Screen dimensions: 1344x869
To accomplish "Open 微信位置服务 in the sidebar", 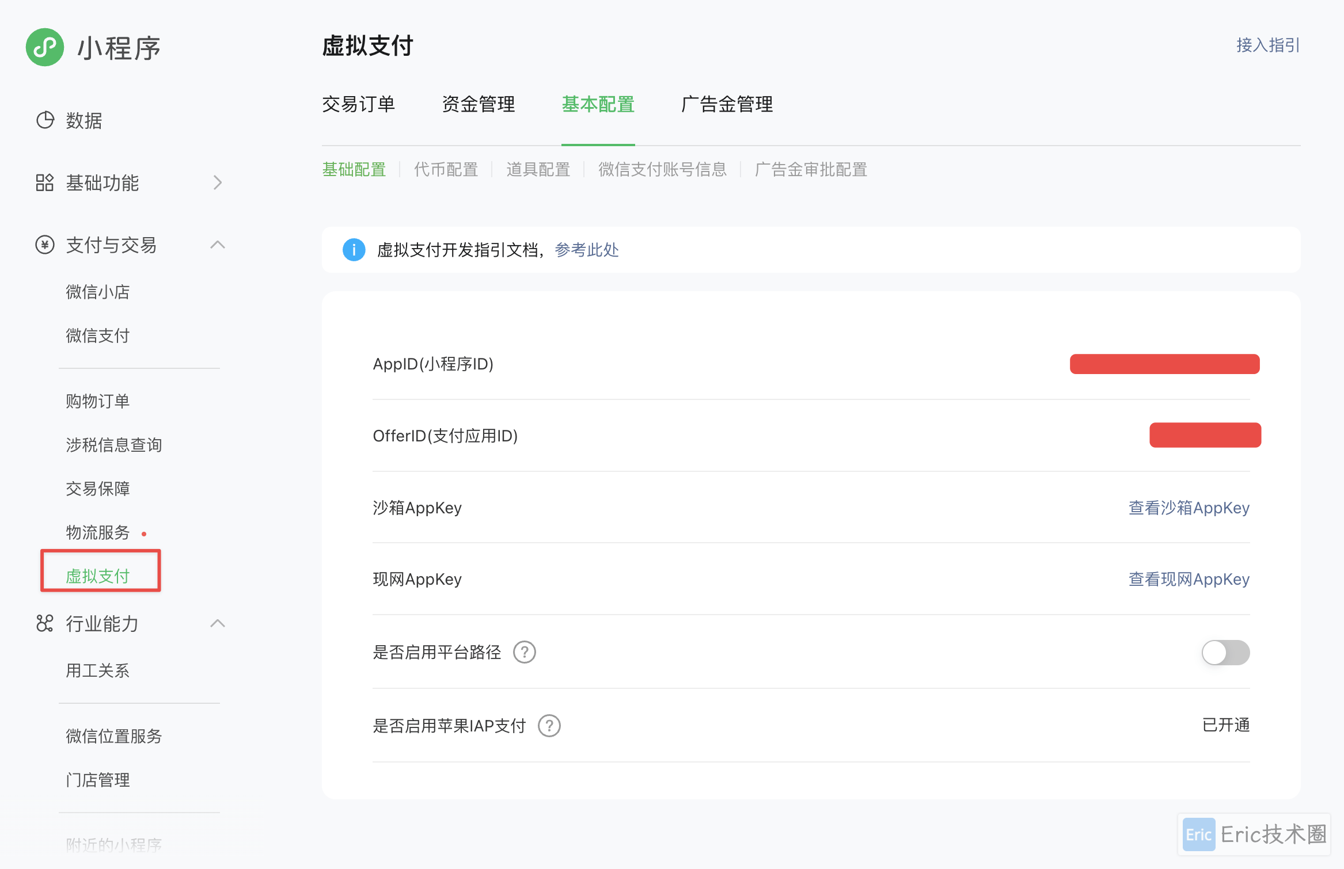I will (114, 736).
